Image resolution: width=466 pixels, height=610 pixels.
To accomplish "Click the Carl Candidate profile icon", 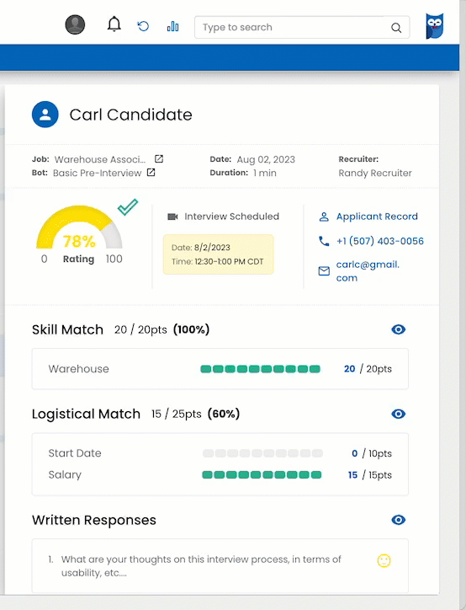I will click(x=45, y=115).
